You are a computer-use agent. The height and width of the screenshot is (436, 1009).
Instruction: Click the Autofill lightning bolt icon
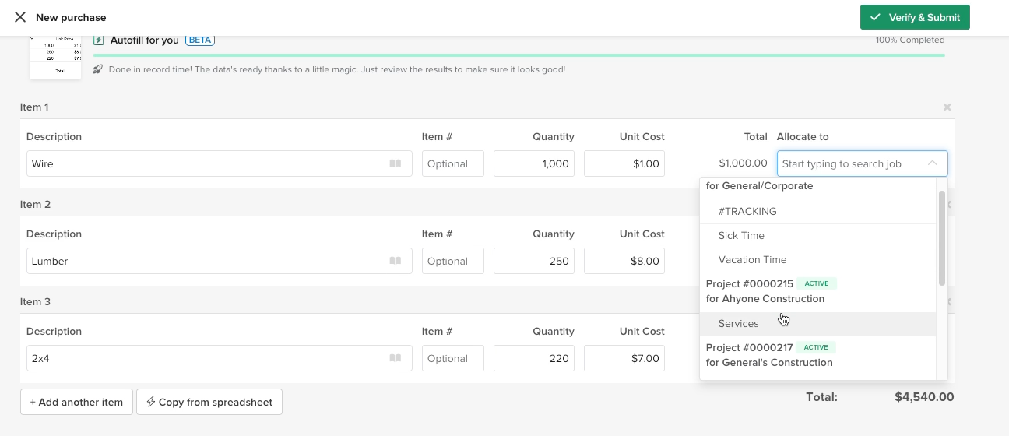[x=99, y=40]
